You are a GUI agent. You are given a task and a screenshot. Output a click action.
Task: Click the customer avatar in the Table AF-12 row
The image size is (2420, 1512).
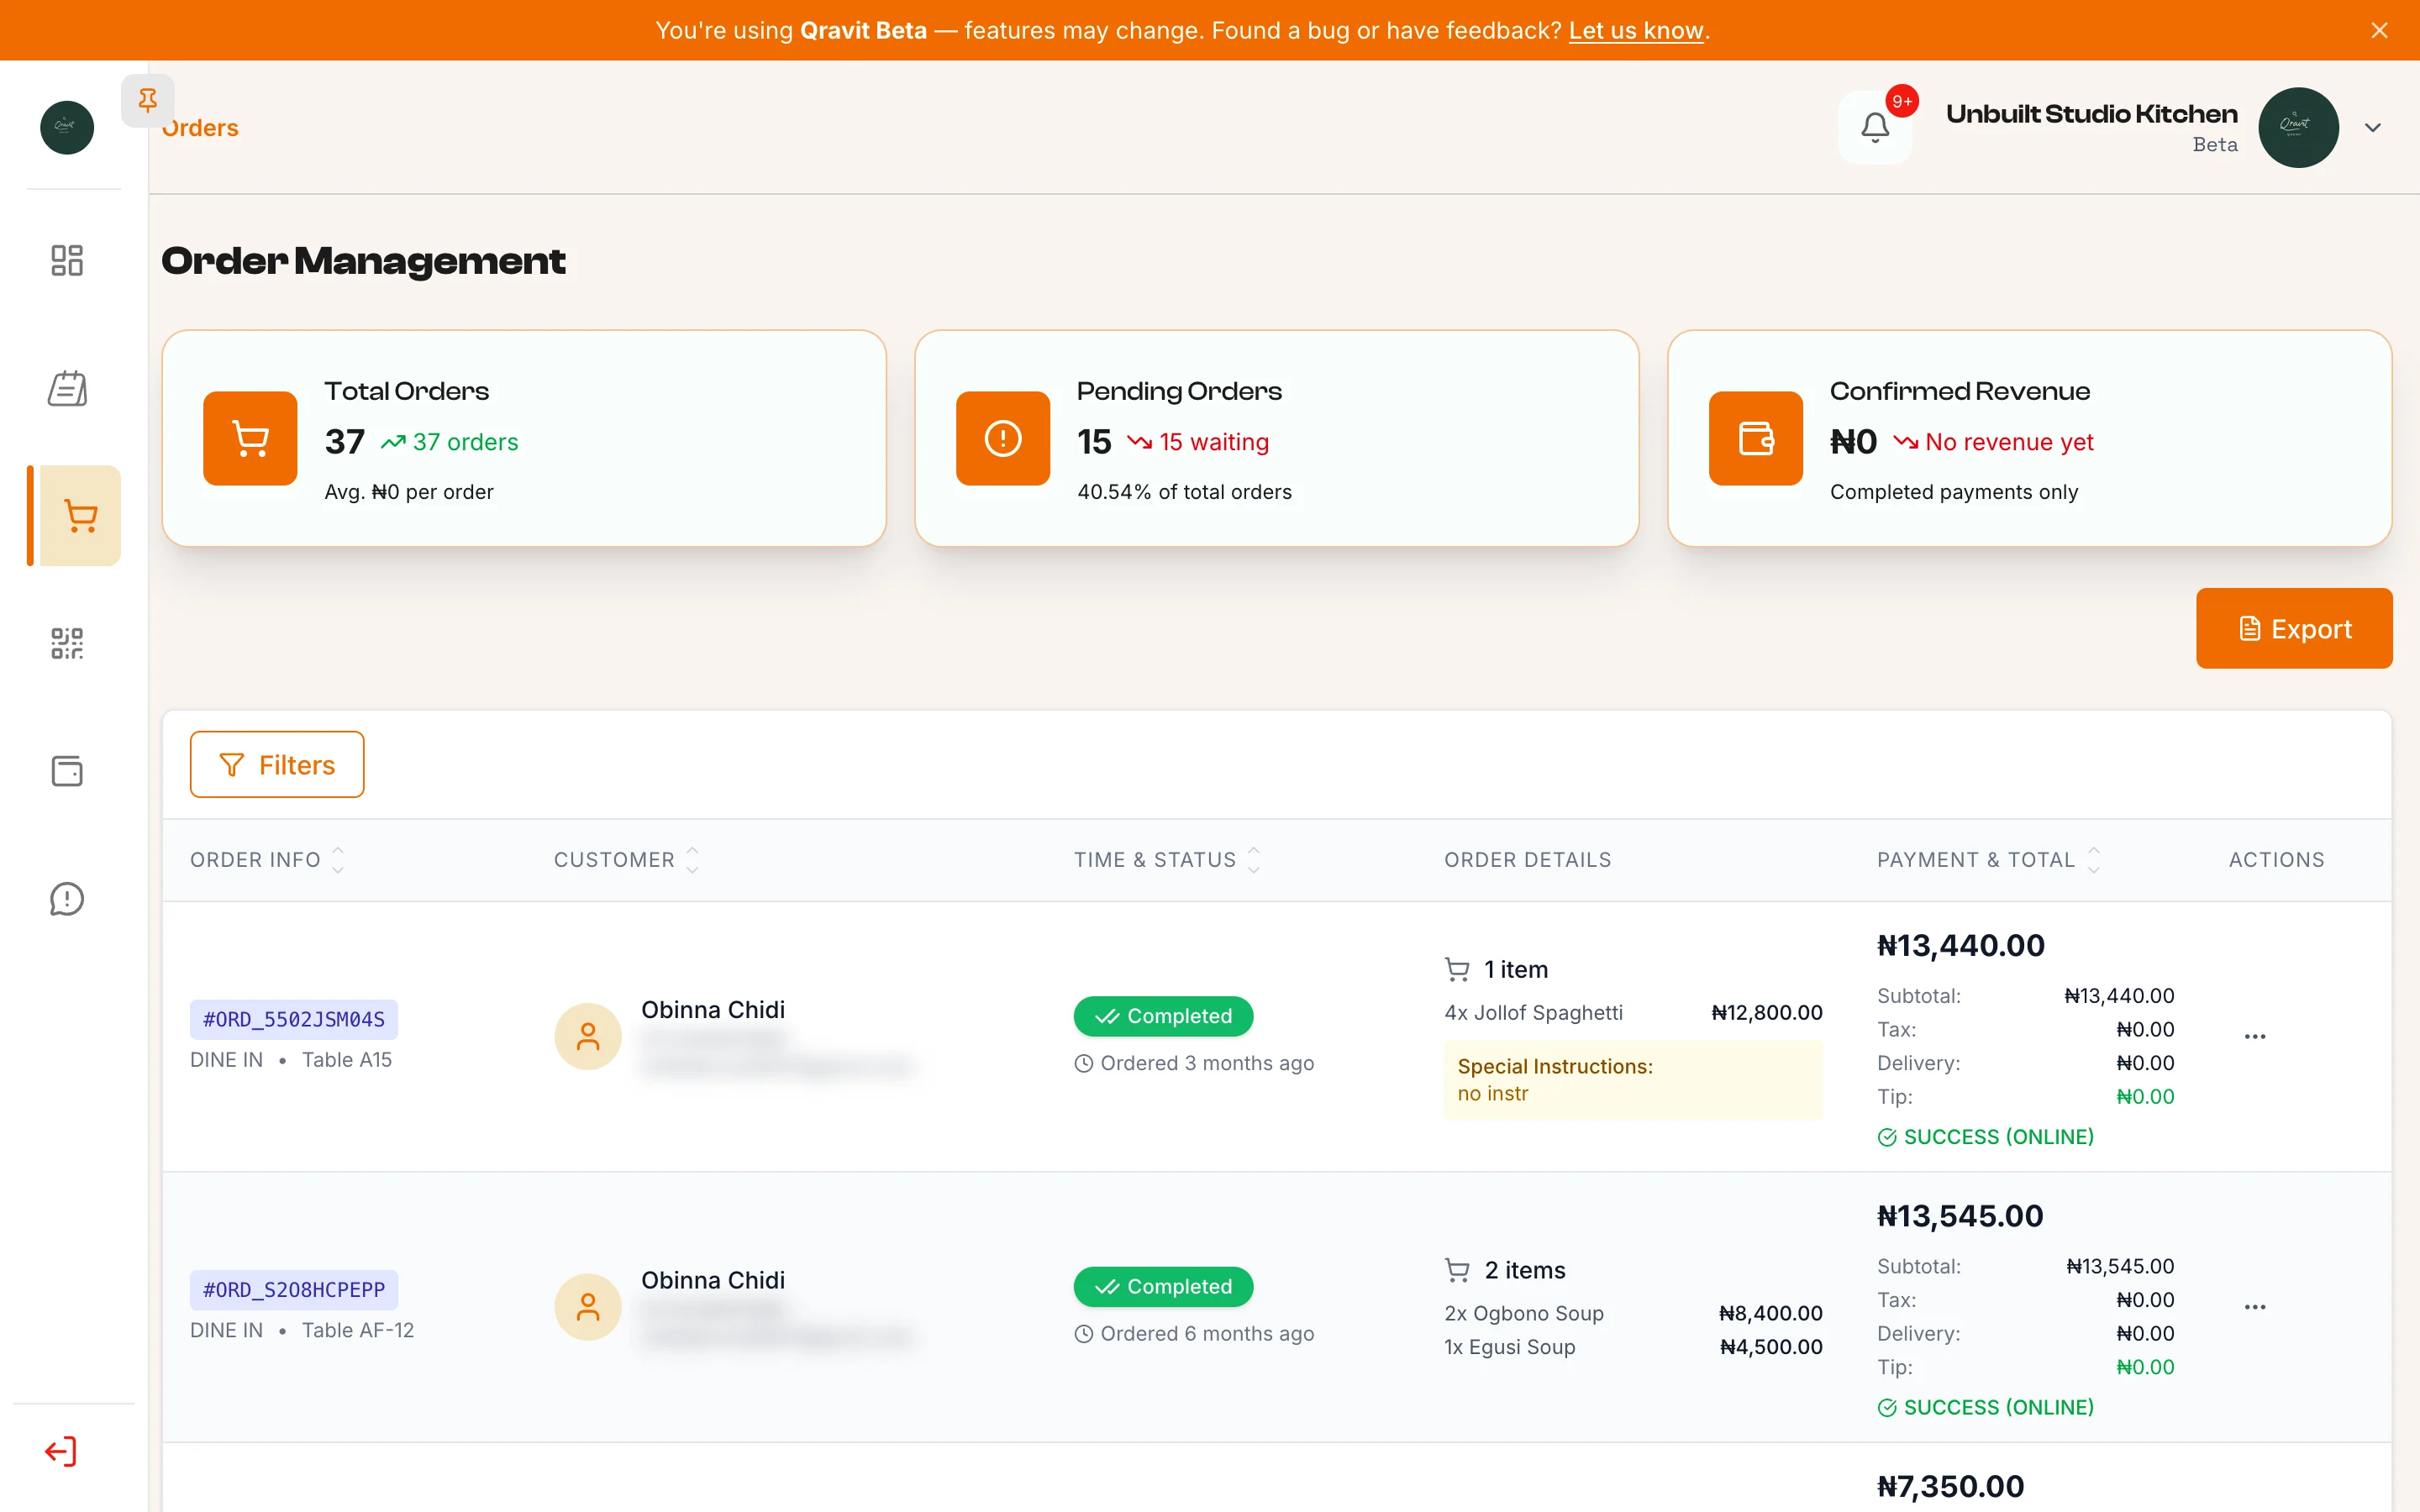[588, 1307]
